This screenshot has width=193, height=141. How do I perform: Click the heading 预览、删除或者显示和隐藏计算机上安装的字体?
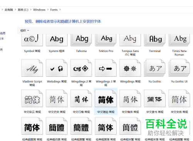(x=63, y=22)
